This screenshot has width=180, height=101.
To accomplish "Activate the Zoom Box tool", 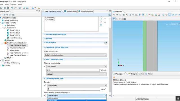I will pyautogui.click(x=136, y=15).
